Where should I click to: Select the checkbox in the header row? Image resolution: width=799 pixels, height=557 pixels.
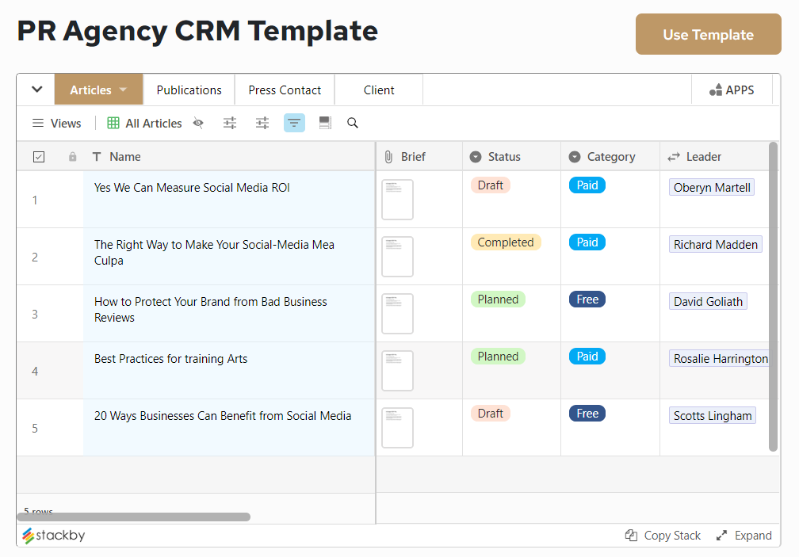tap(38, 156)
